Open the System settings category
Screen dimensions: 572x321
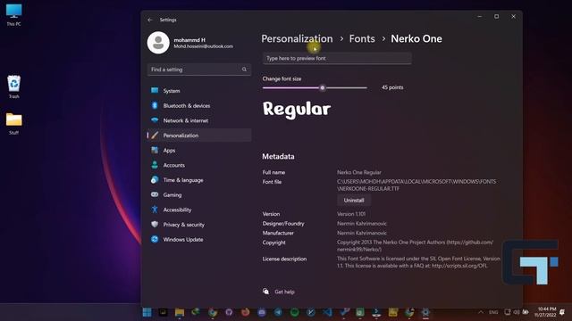click(199, 91)
